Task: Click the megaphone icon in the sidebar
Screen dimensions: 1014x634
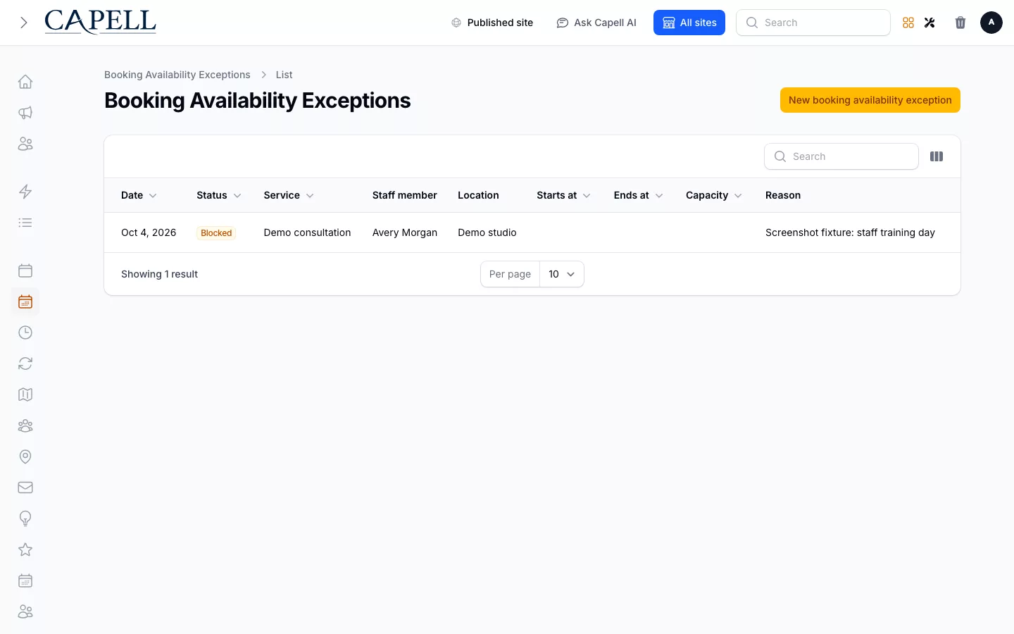Action: [x=25, y=113]
